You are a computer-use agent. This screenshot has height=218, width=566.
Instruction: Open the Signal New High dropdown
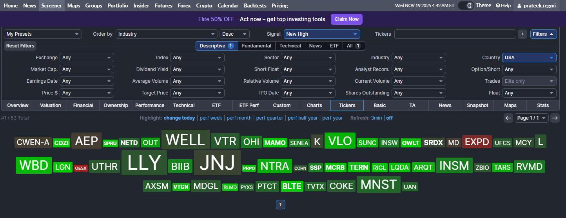(x=322, y=34)
